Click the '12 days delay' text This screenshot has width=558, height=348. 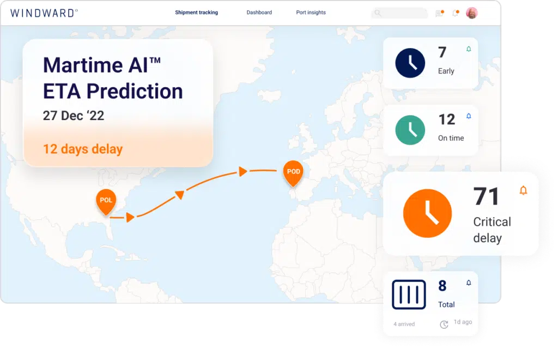[x=83, y=149]
